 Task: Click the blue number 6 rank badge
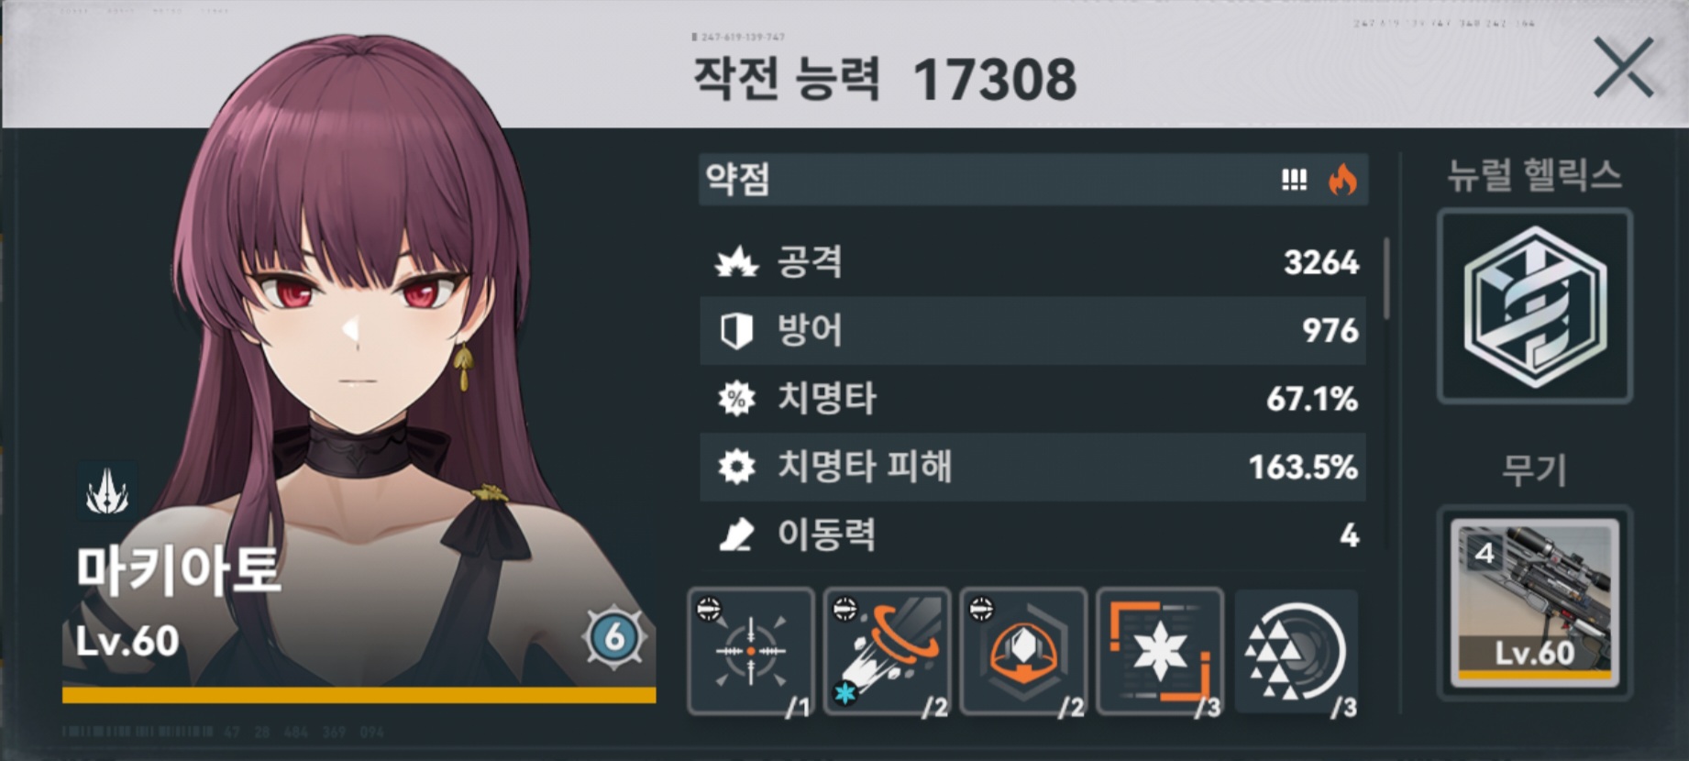point(614,636)
